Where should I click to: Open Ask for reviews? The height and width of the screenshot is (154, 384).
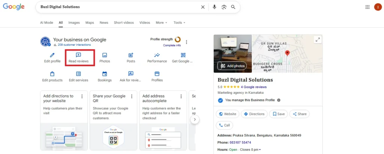[131, 77]
